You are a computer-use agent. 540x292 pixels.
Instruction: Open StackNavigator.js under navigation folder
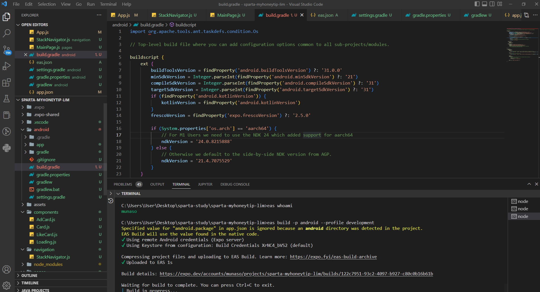click(53, 257)
